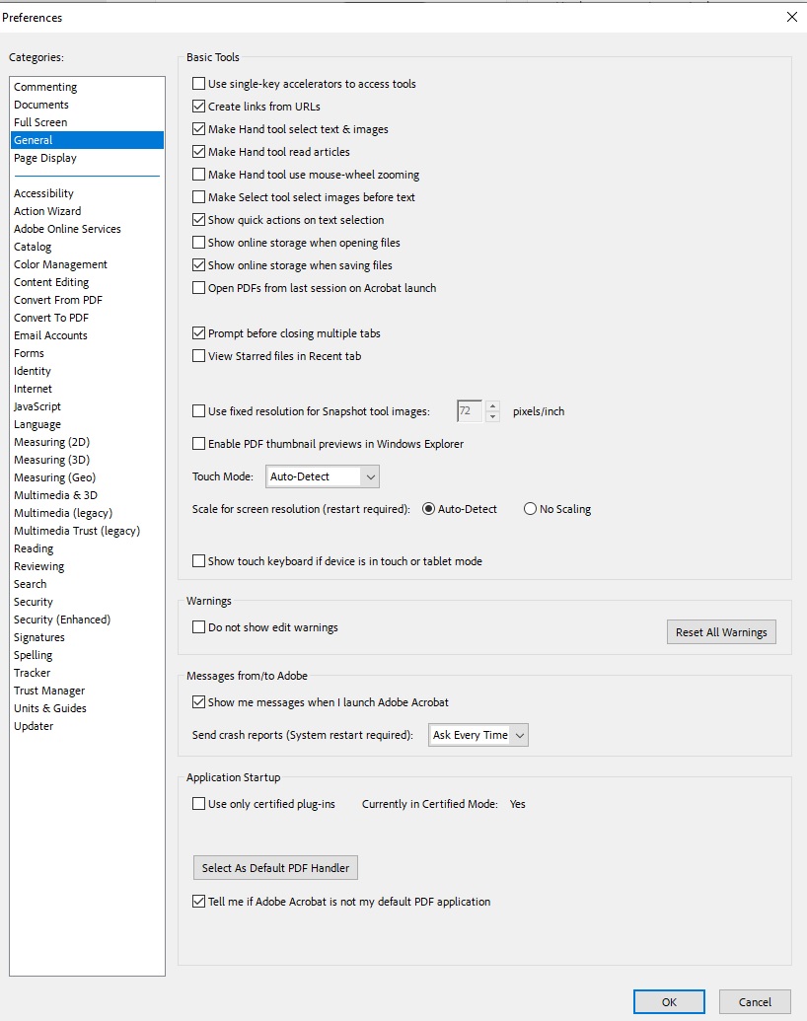Open the Trust Manager category

tap(48, 690)
